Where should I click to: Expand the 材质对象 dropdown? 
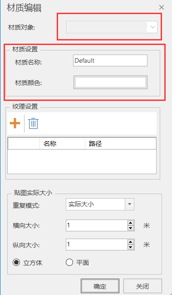[152, 27]
